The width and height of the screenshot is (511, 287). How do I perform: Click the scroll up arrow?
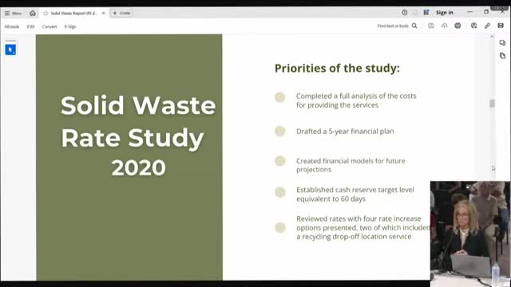(492, 37)
